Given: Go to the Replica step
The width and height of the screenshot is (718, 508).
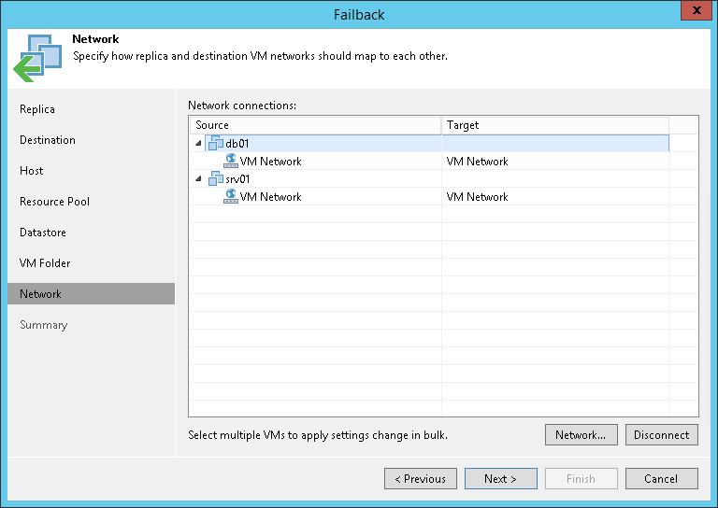Looking at the screenshot, I should (37, 109).
